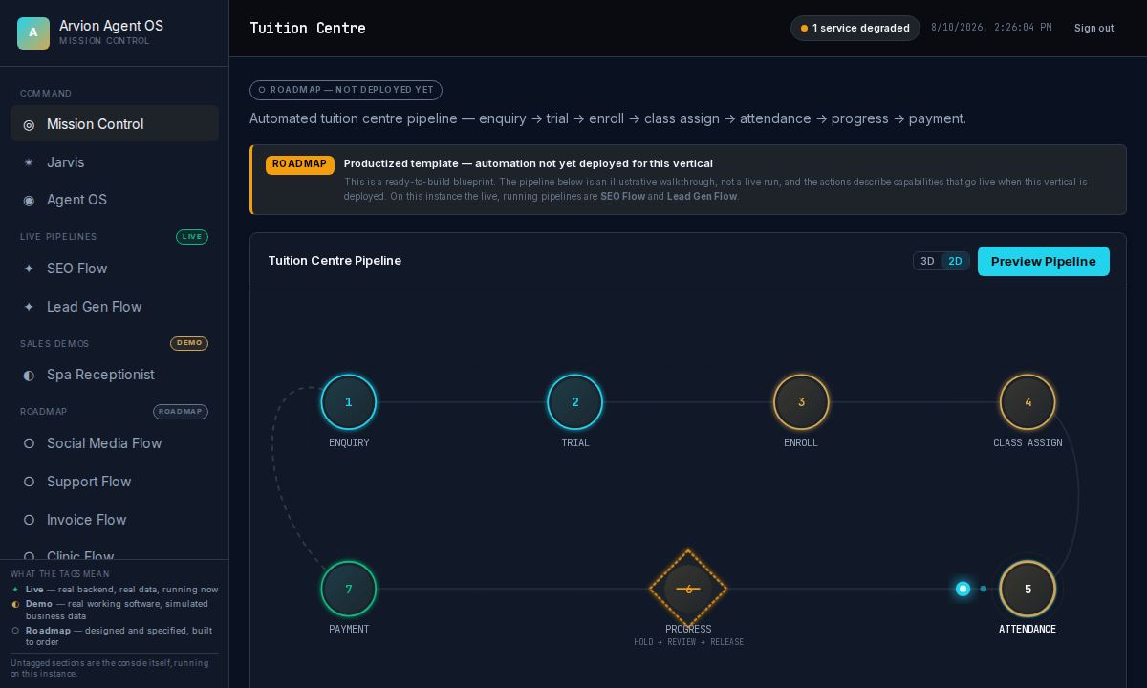Open Spa Receptionist demo
This screenshot has height=688, width=1147.
115,375
